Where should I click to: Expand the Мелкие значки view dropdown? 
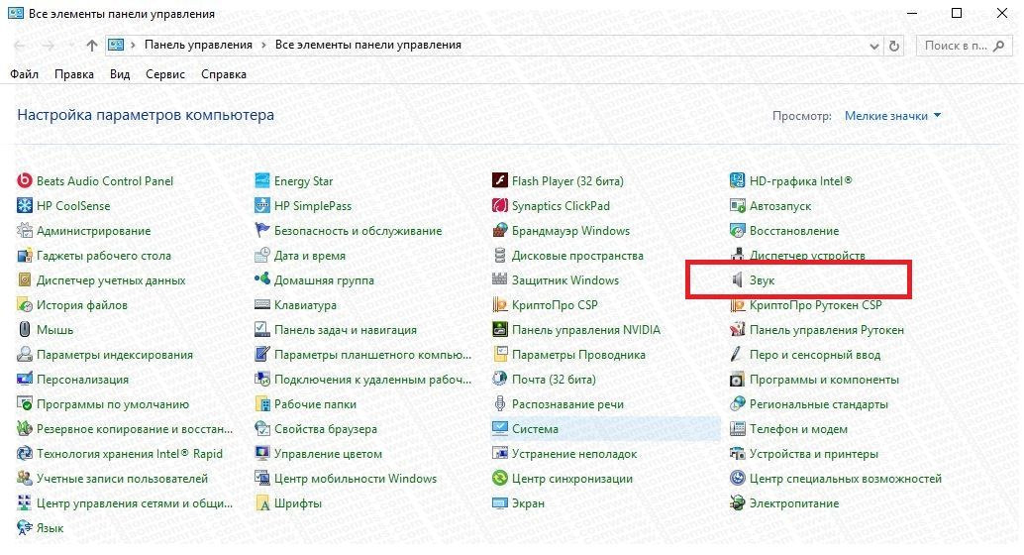point(892,116)
